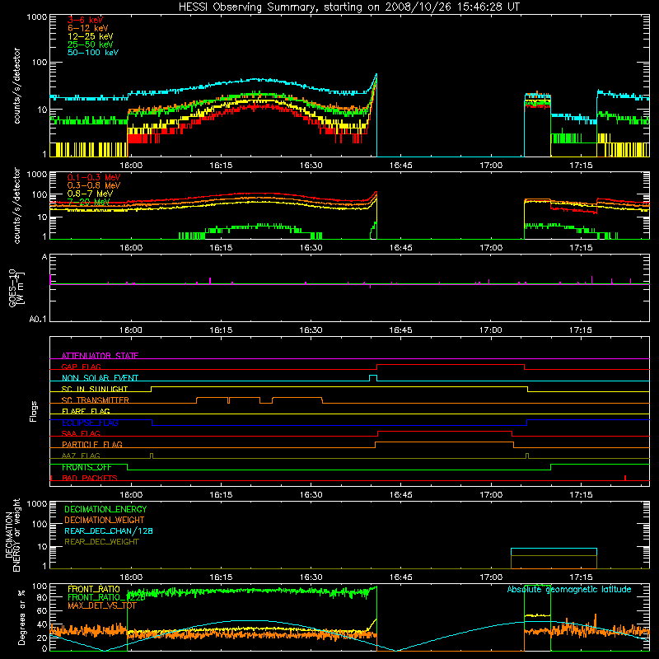The width and height of the screenshot is (659, 659).
Task: Click the NON_SOLAR_EVENT flag label
Action: [x=100, y=378]
